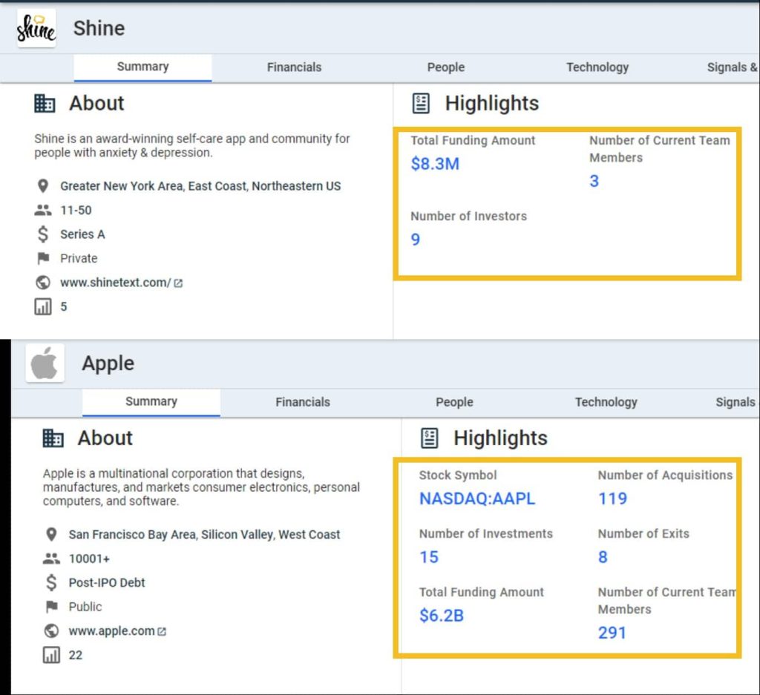Click the Apple company logo
The width and height of the screenshot is (760, 695).
(45, 363)
